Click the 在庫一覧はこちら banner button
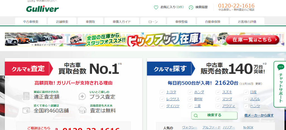This screenshot has width=286, height=130. point(252,40)
